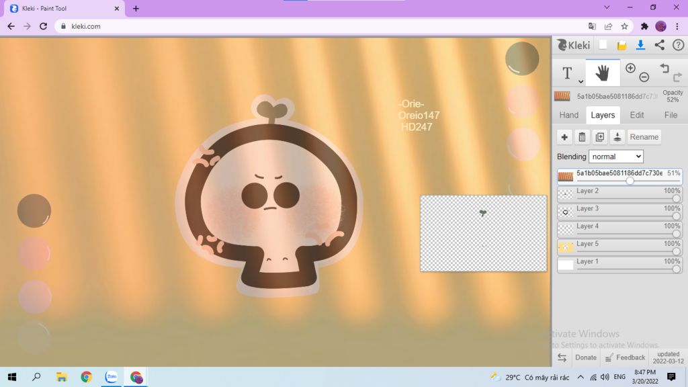Adjust Layer 2 opacity slider handle
Image resolution: width=688 pixels, height=387 pixels.
(676, 198)
